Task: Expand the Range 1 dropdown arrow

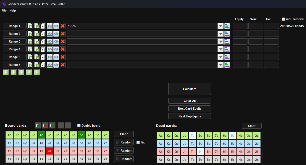Action: (x=220, y=26)
